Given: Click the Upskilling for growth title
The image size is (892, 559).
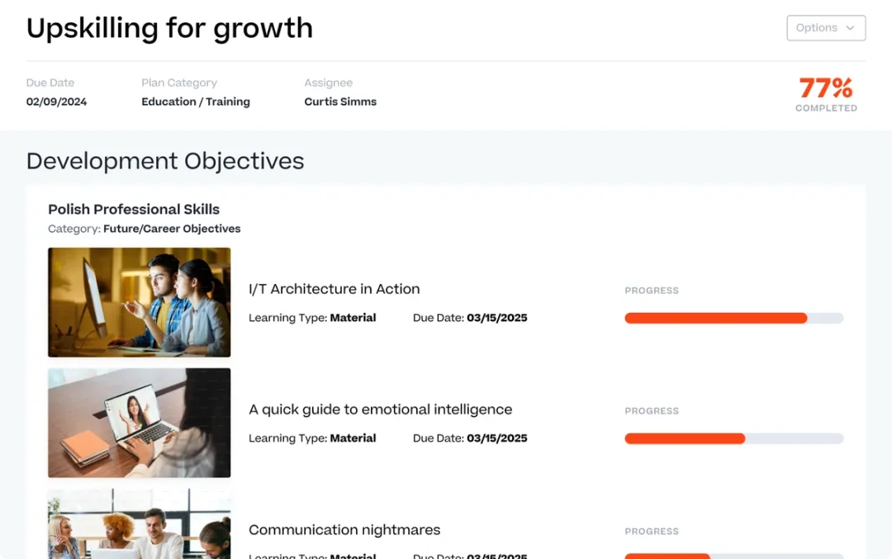Looking at the screenshot, I should click(169, 28).
